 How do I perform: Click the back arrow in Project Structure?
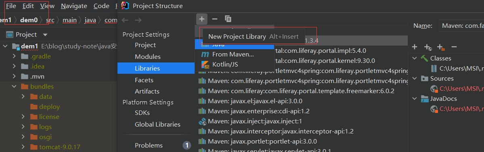125,20
